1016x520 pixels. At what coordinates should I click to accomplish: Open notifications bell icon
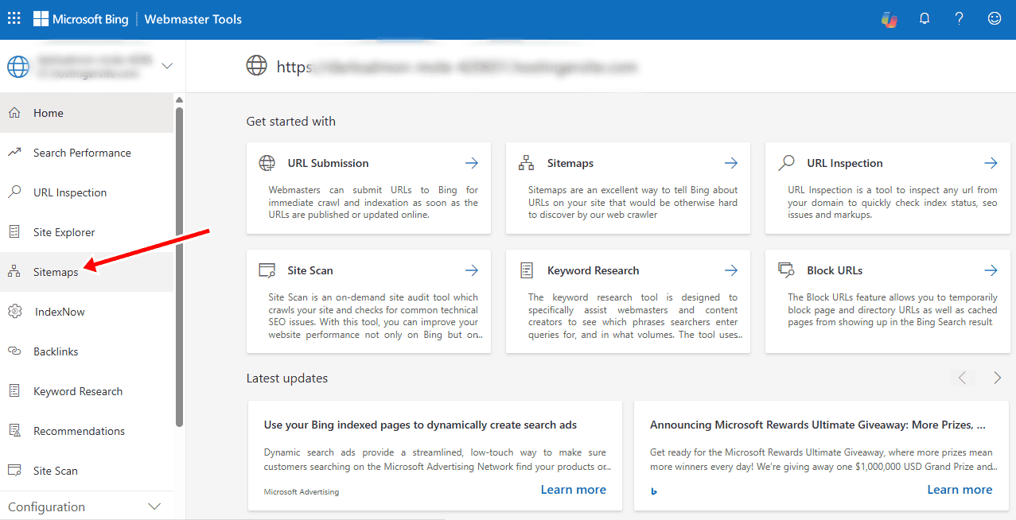tap(925, 19)
